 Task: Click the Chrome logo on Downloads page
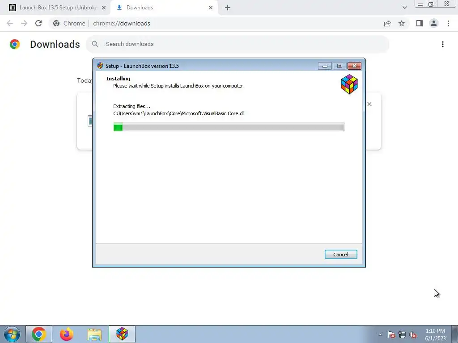pos(15,44)
